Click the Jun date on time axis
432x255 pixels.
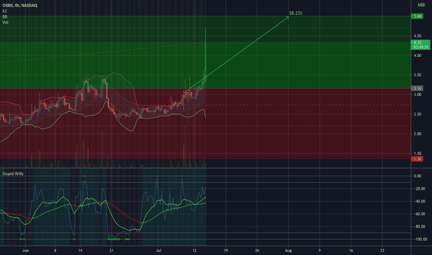click(x=25, y=250)
